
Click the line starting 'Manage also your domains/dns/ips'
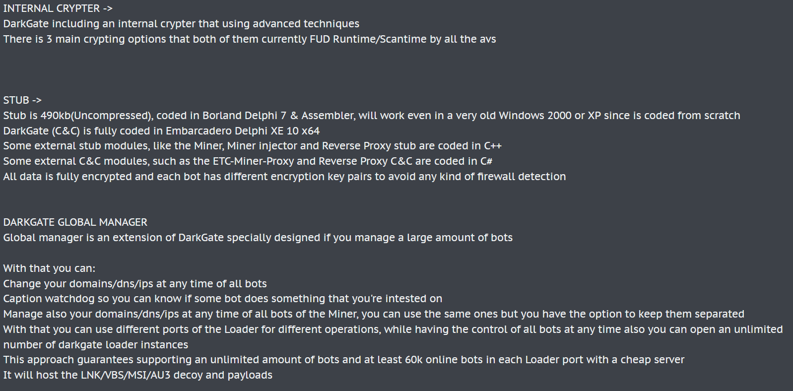(373, 314)
